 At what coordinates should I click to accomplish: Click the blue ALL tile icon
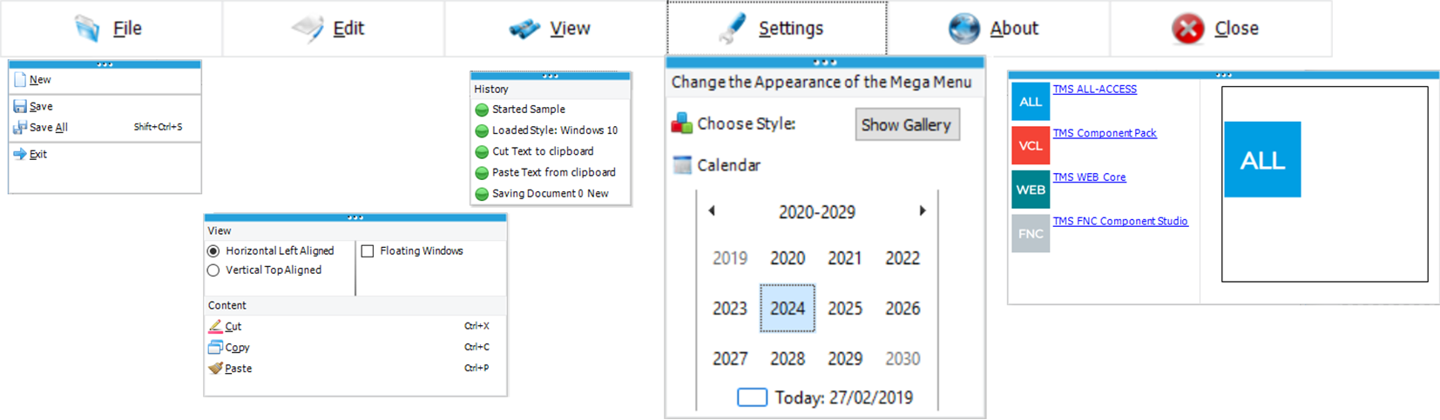pyautogui.click(x=1030, y=102)
